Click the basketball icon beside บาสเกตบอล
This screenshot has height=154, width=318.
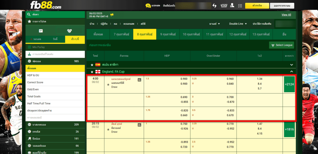coord(30,125)
